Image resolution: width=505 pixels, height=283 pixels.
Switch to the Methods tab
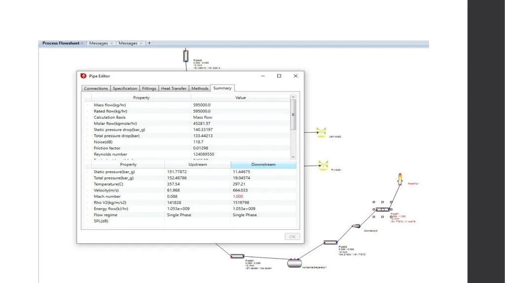pyautogui.click(x=200, y=89)
